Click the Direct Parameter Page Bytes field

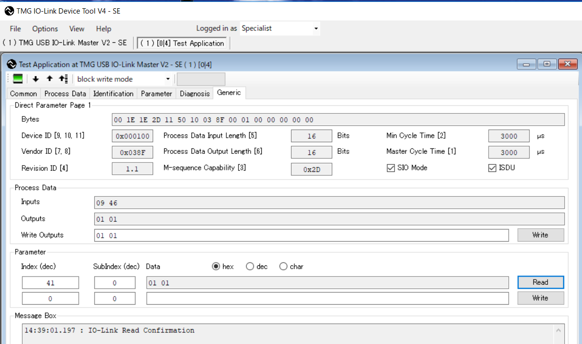pos(338,120)
